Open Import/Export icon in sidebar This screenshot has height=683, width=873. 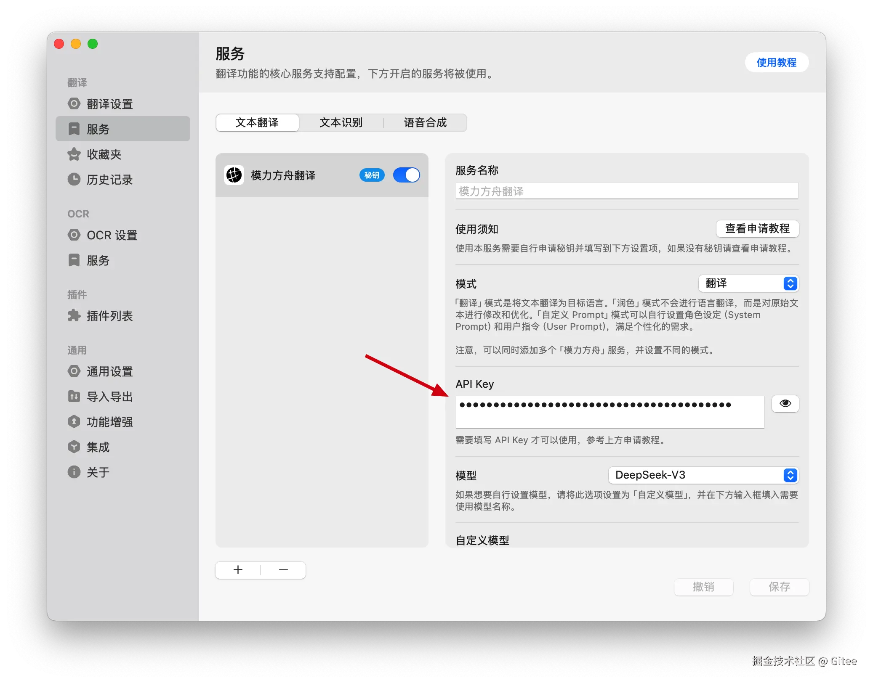74,397
